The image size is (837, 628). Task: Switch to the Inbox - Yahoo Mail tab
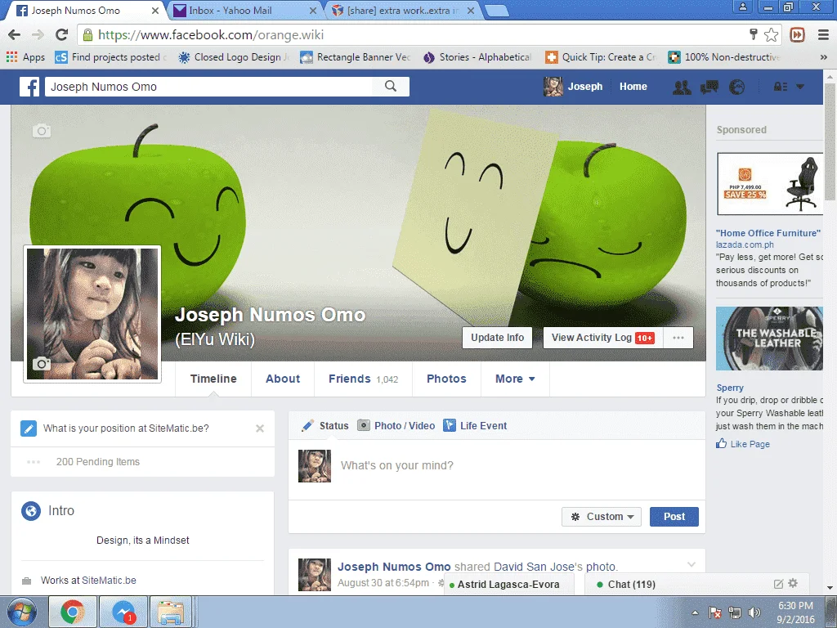click(245, 10)
